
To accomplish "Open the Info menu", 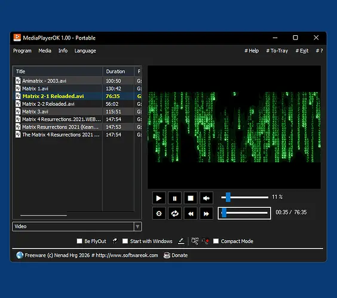I will coord(63,51).
